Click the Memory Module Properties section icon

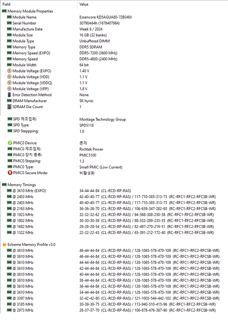pos(4,11)
